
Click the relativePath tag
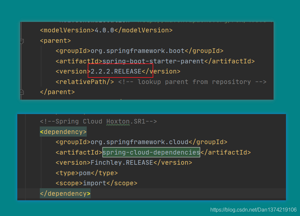pyautogui.click(x=85, y=82)
